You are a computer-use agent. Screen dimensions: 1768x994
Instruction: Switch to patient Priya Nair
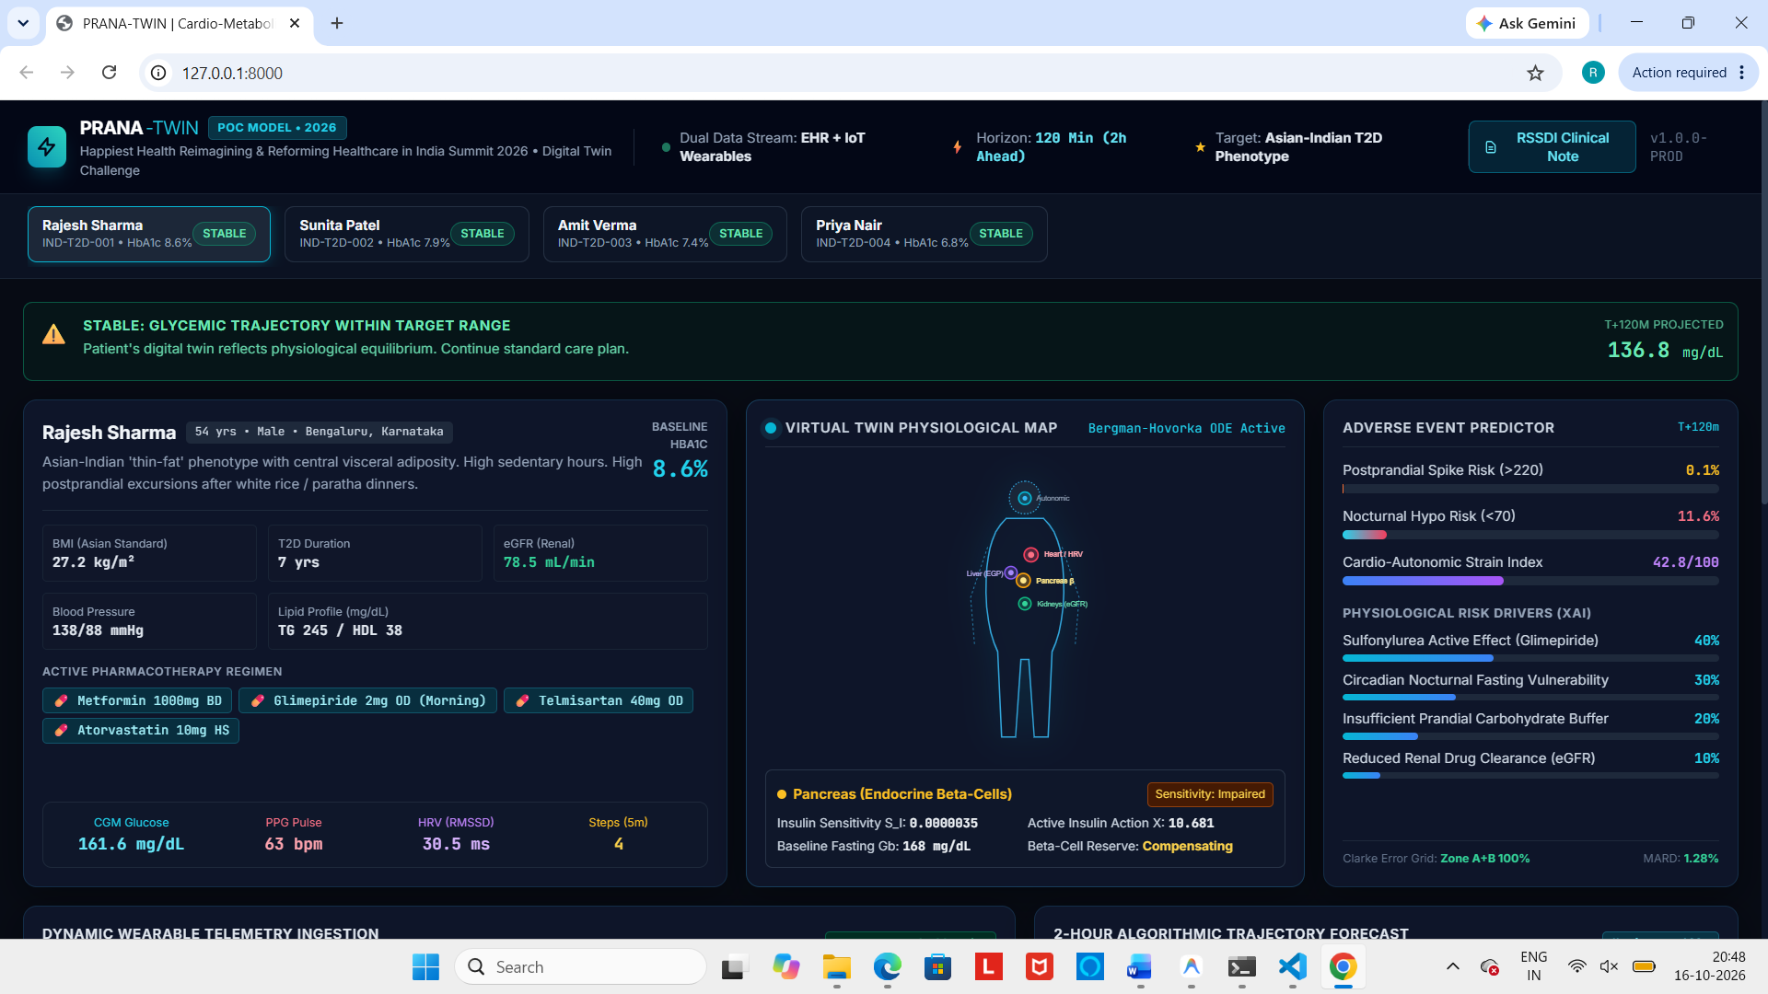pyautogui.click(x=924, y=234)
